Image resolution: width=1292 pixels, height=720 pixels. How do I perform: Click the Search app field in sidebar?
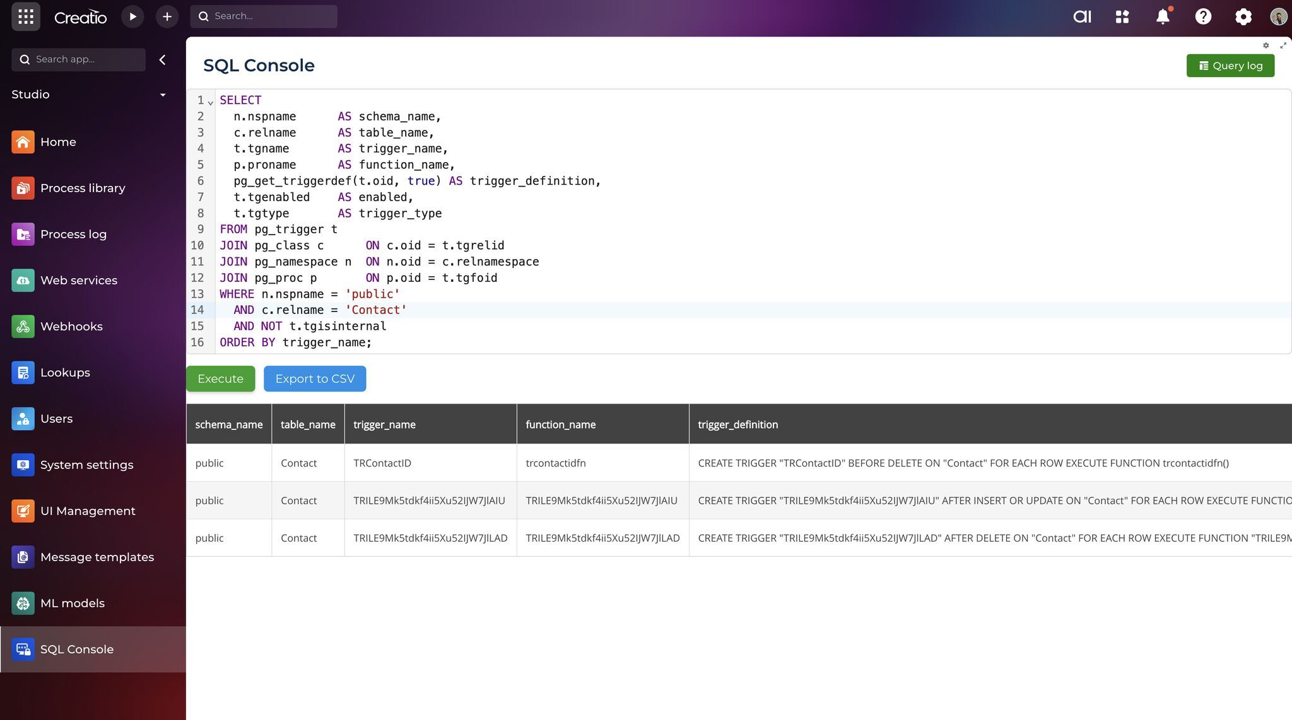pyautogui.click(x=85, y=59)
